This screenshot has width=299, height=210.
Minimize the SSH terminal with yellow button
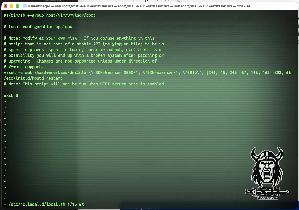pyautogui.click(x=11, y=6)
